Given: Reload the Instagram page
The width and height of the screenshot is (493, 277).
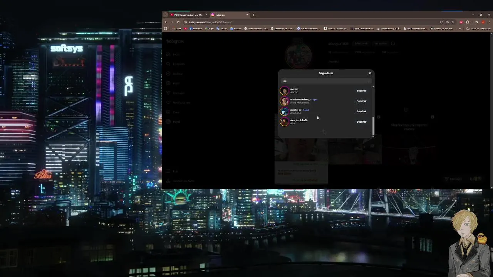Looking at the screenshot, I should point(178,22).
